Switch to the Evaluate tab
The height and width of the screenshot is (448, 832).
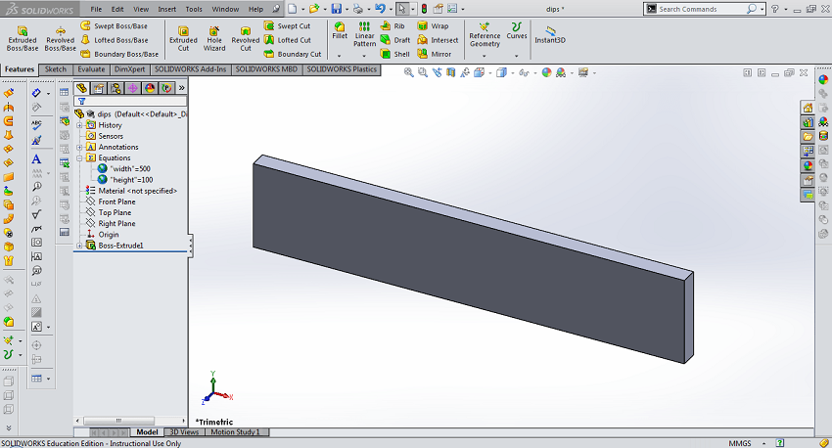91,69
